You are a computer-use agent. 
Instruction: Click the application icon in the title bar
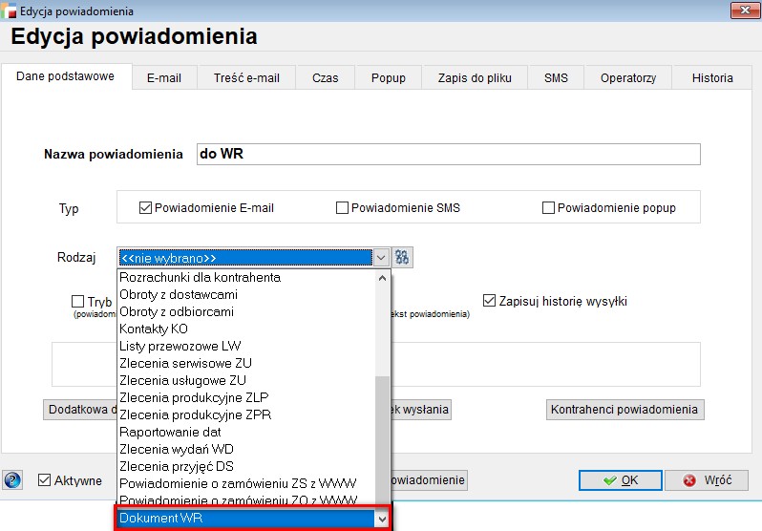tap(11, 11)
